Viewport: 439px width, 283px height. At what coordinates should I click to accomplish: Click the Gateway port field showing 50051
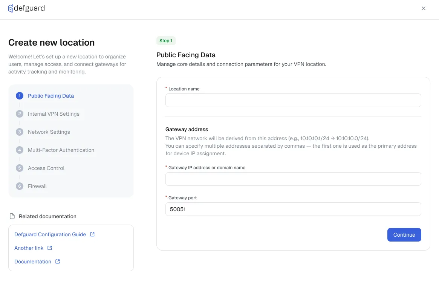pyautogui.click(x=293, y=209)
